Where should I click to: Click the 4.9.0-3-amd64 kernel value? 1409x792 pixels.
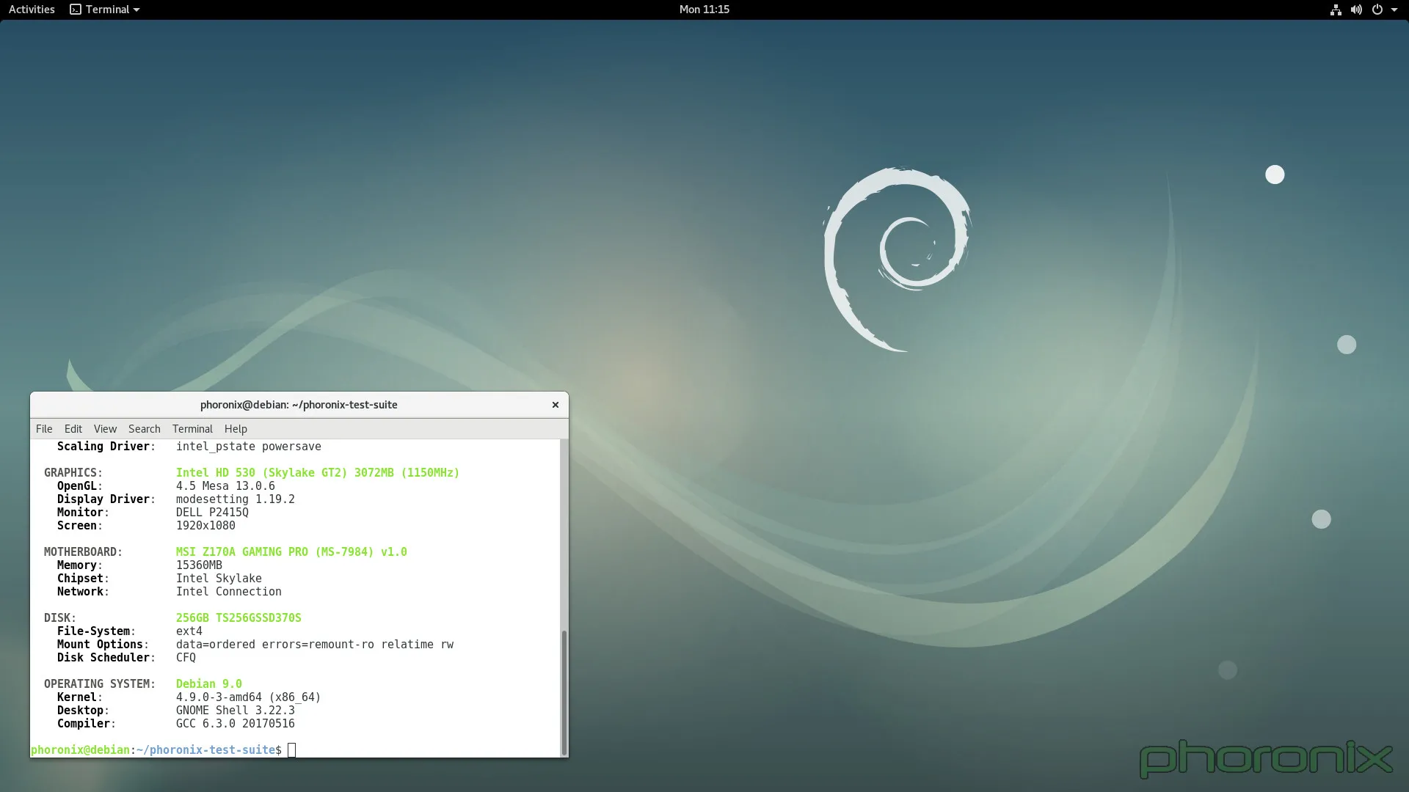tap(248, 697)
